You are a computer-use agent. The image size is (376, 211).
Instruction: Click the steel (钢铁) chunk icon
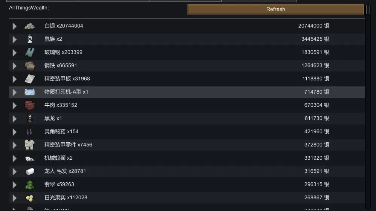[x=30, y=66]
